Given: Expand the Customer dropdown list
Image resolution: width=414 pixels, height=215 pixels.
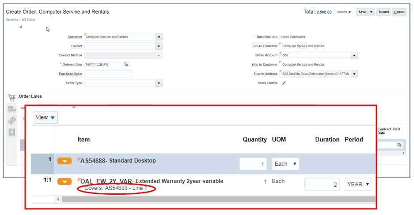Looking at the screenshot, I should 159,37.
